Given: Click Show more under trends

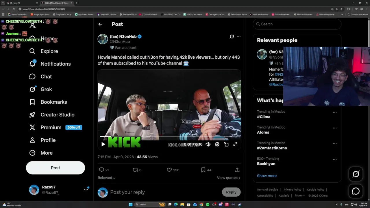Looking at the screenshot, I should pos(267,176).
